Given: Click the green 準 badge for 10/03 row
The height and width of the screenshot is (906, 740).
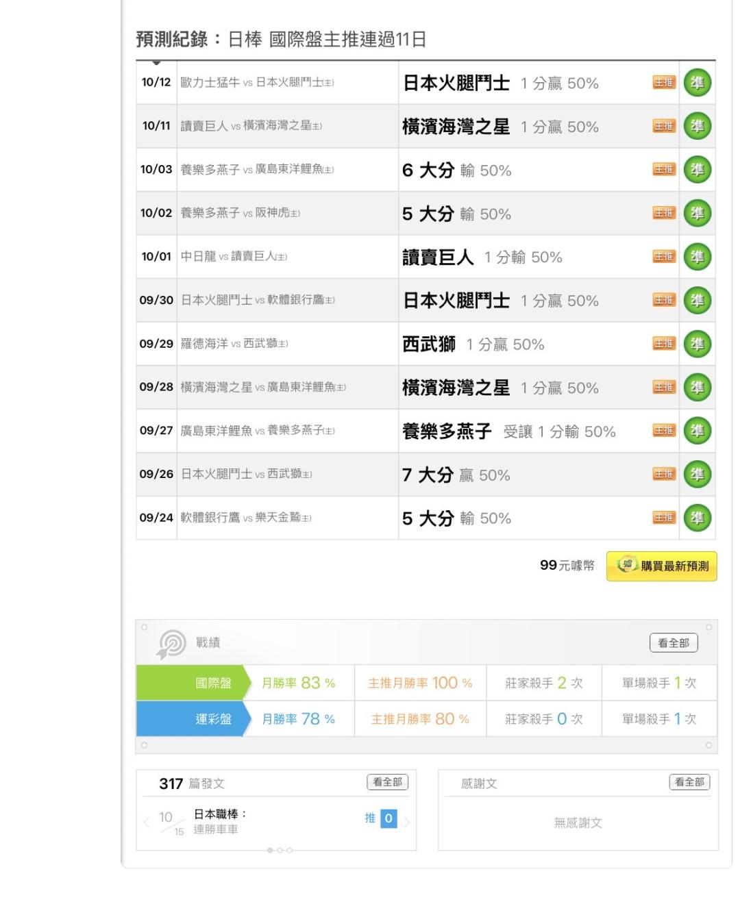Looking at the screenshot, I should 698,170.
